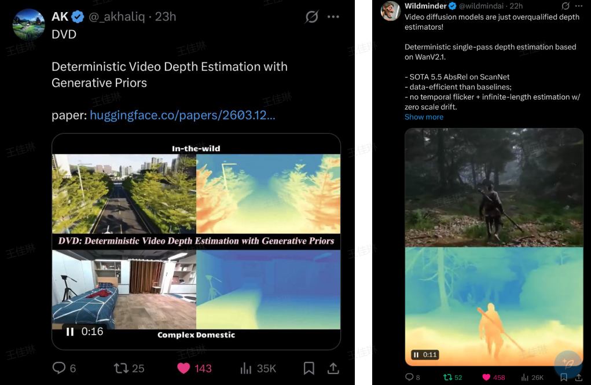Viewport: 591px width, 385px height.
Task: Compose a new post with floating button
Action: [x=568, y=364]
